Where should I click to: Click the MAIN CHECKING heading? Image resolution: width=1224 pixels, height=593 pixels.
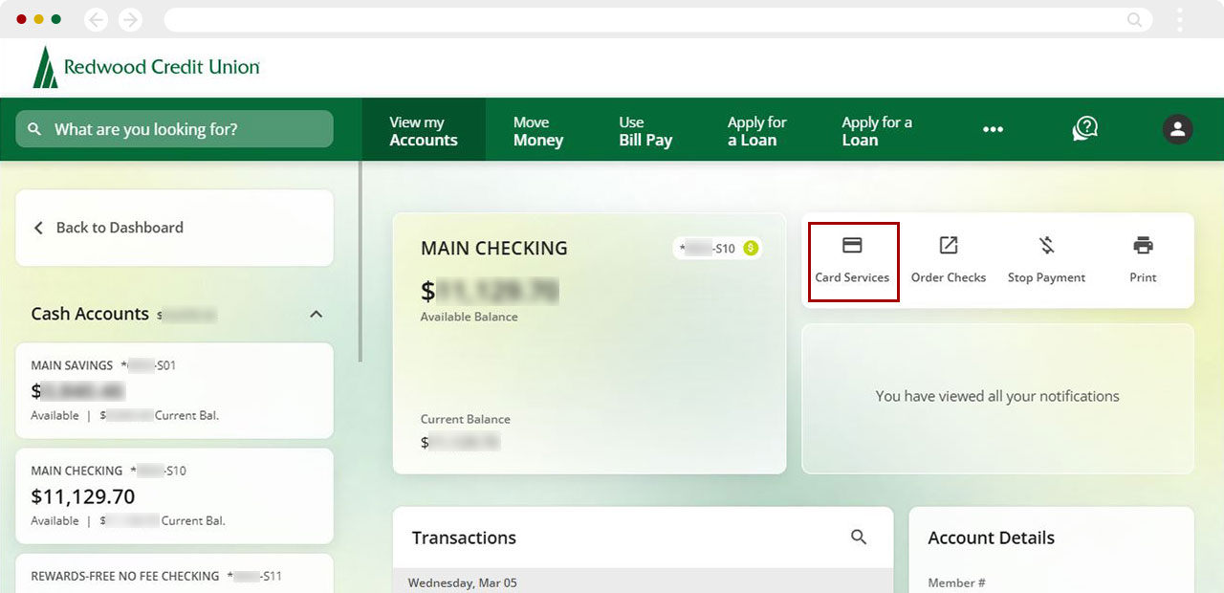tap(494, 249)
